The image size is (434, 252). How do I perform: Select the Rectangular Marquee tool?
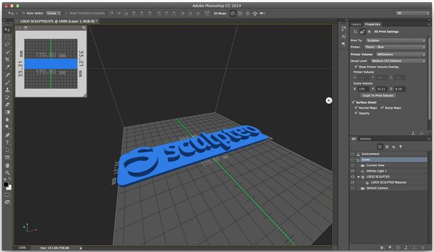[x=8, y=37]
